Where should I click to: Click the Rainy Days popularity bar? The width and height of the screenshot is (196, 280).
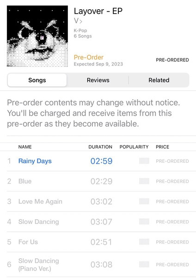(144, 161)
